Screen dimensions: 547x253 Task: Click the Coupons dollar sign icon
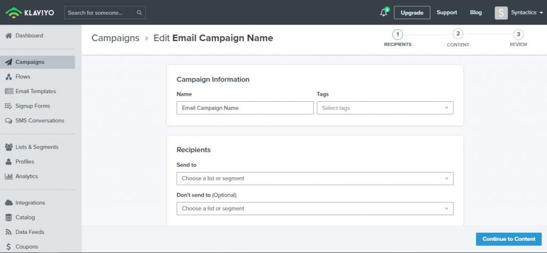click(9, 247)
